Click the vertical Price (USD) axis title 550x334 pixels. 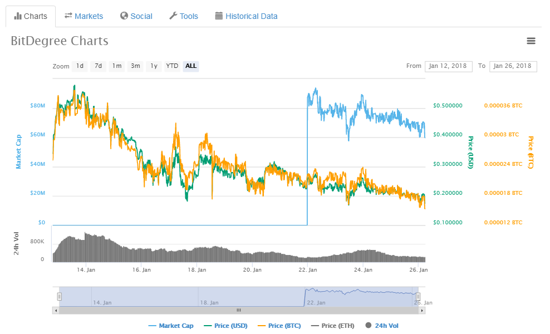click(x=471, y=153)
